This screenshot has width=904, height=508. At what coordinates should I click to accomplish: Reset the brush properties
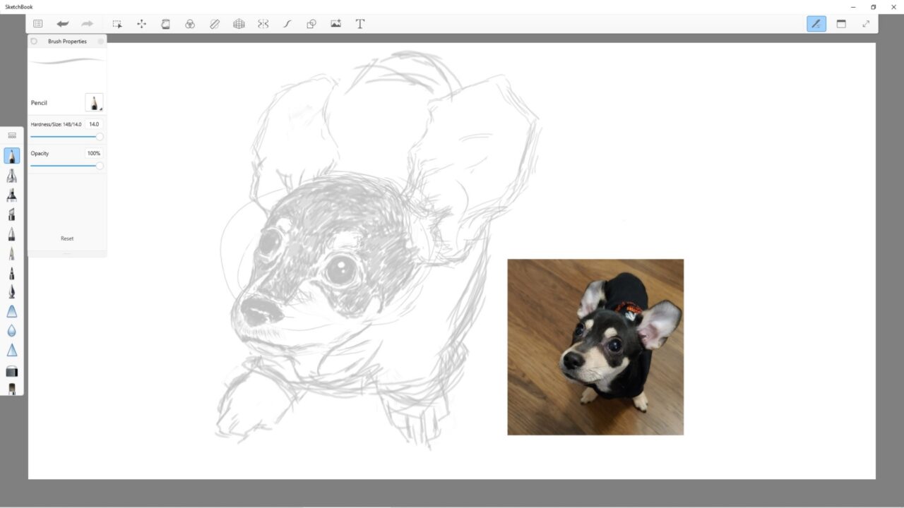[67, 238]
